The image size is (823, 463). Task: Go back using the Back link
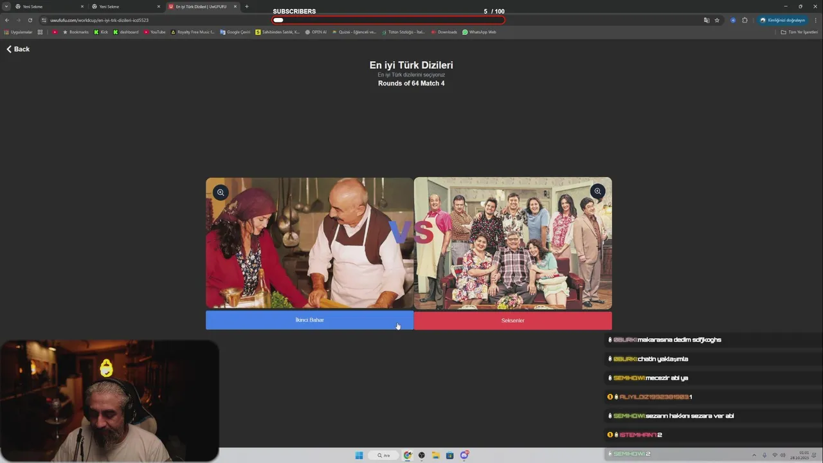coord(18,49)
